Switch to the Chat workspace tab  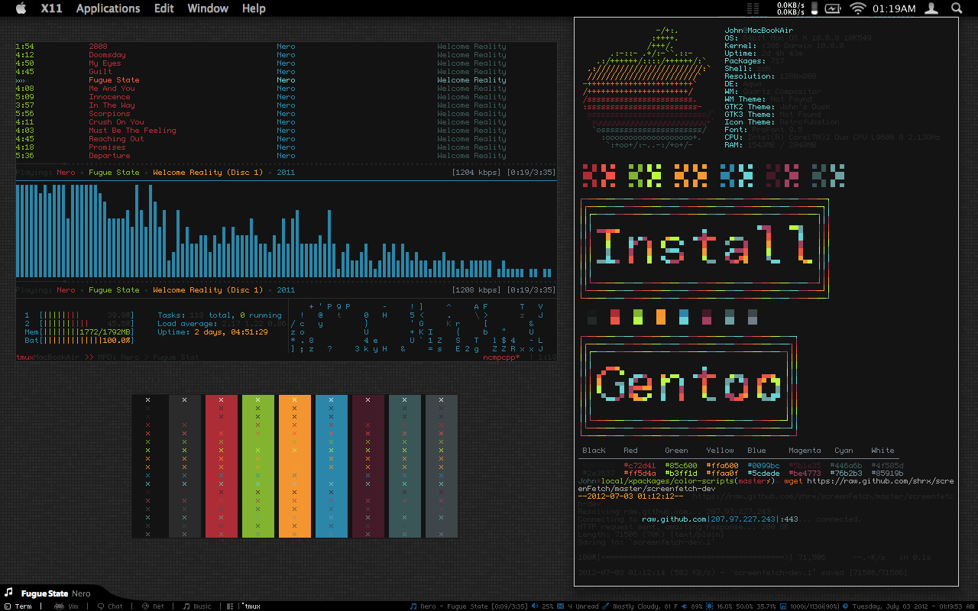[110, 606]
